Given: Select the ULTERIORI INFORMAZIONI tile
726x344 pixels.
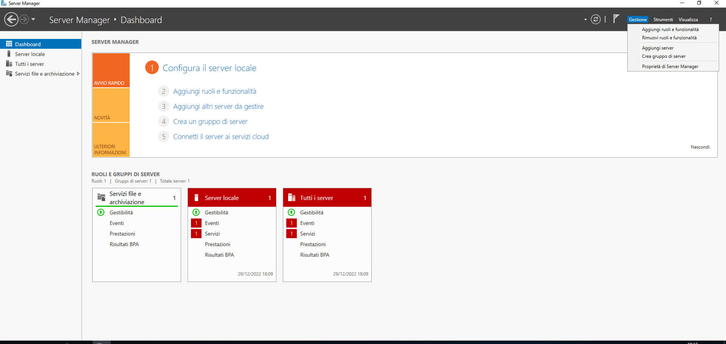Looking at the screenshot, I should (x=111, y=140).
